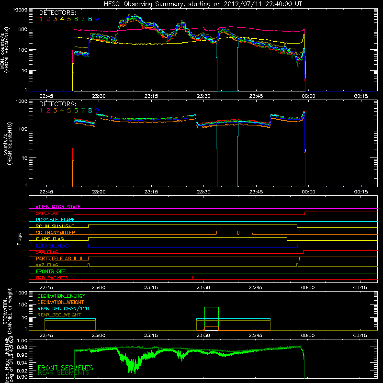
Task: Click 0.98 tick on livetime axis
Action: 22,347
